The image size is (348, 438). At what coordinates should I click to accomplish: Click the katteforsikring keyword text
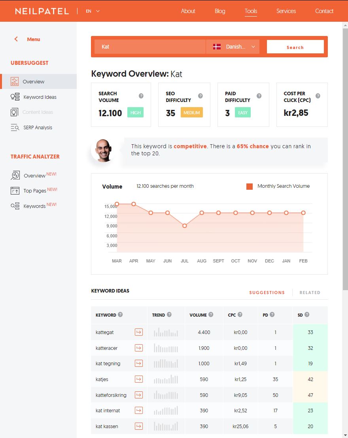coord(111,395)
